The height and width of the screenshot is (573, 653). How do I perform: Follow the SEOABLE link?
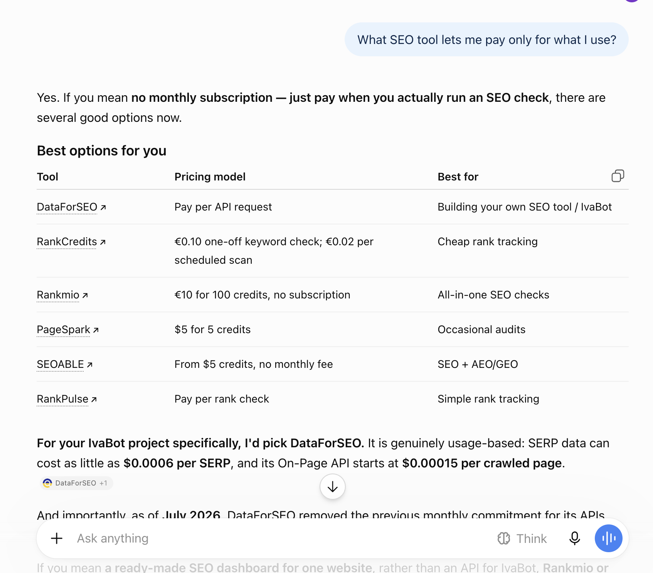point(65,364)
